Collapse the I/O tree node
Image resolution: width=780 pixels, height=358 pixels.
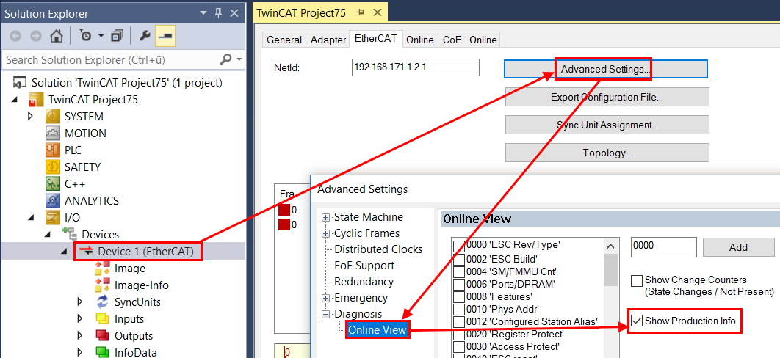30,217
